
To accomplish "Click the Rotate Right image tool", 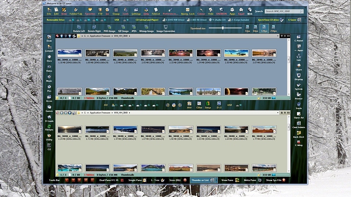I will coord(94,28).
